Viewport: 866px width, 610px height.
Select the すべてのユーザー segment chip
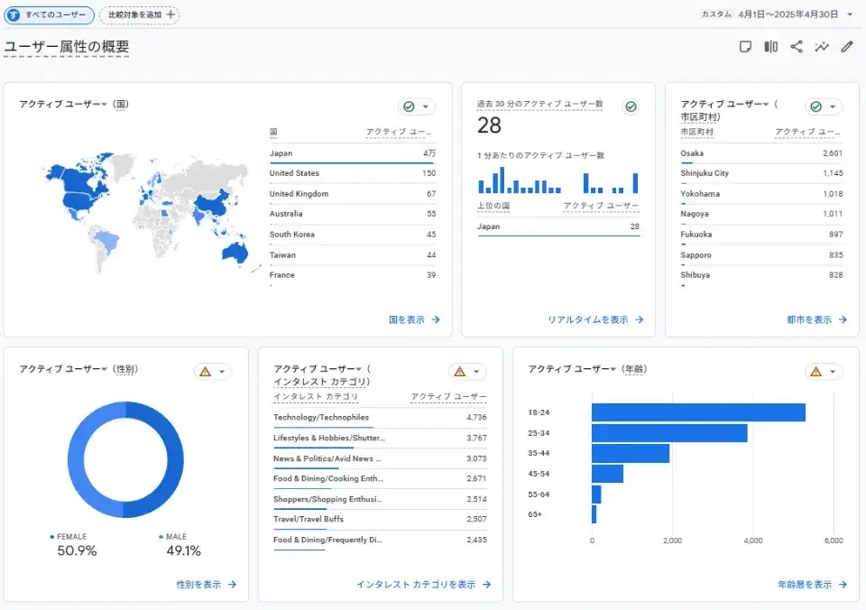pos(51,14)
